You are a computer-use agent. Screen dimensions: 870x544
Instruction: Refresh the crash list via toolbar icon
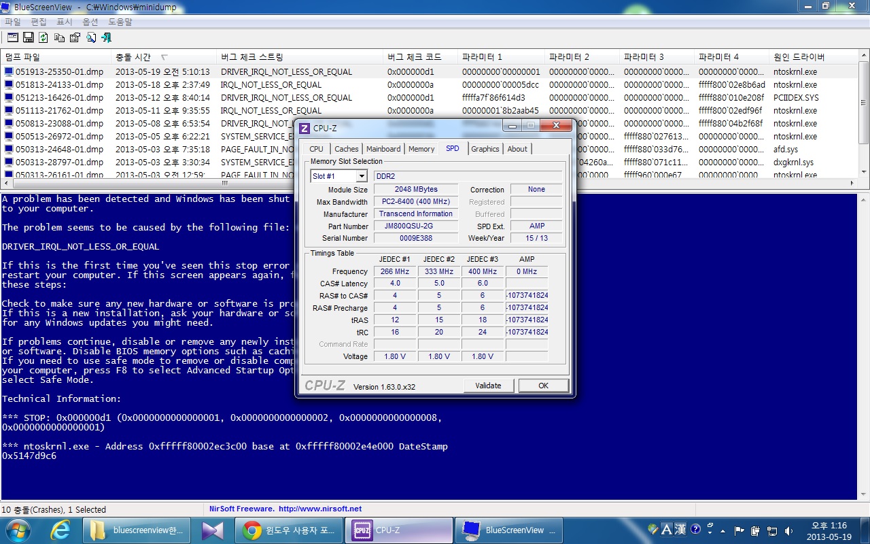(x=43, y=37)
